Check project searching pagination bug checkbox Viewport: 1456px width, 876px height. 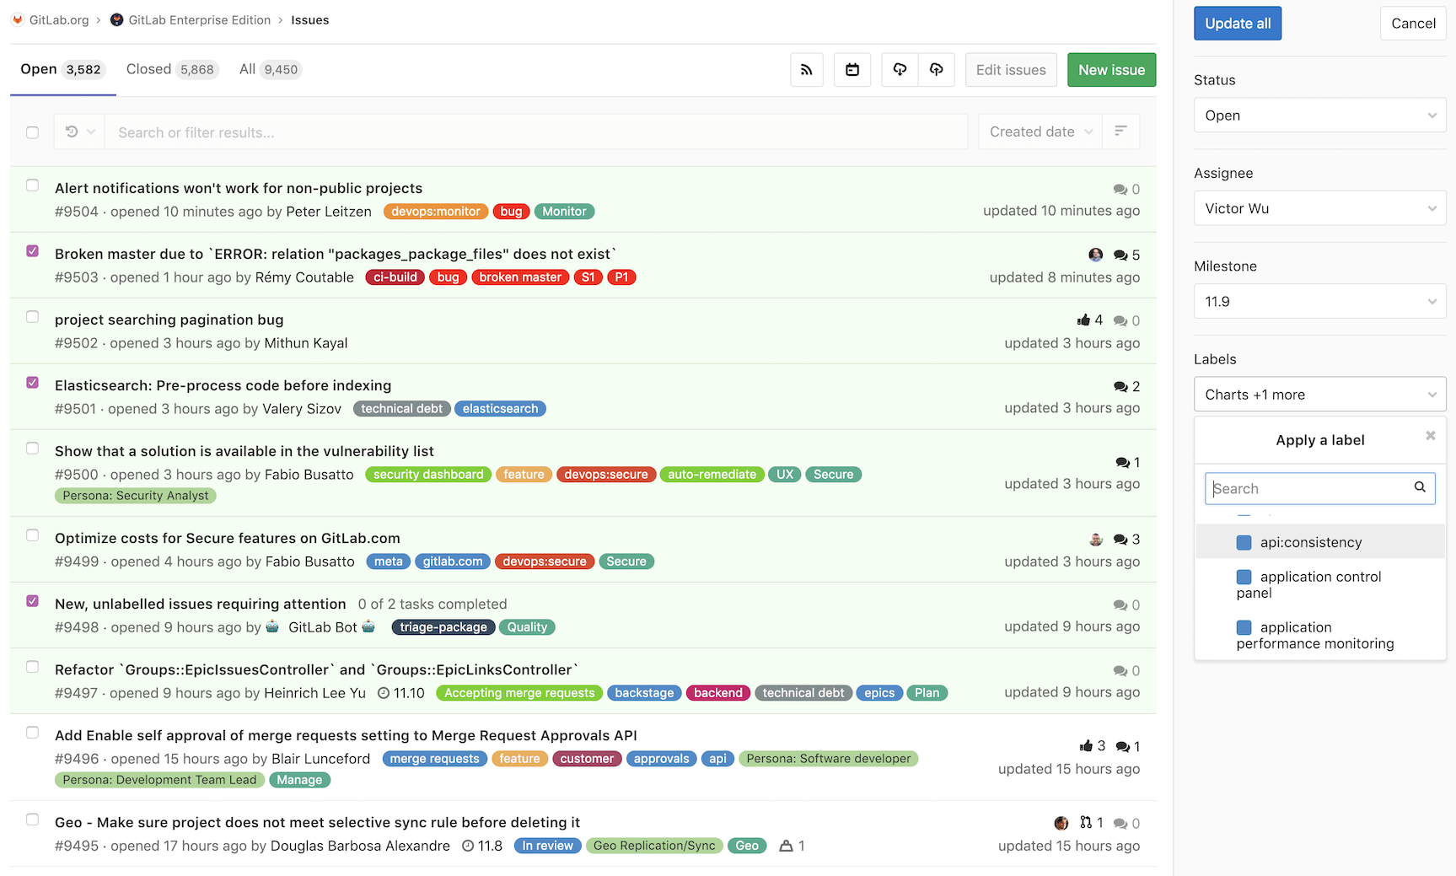(32, 317)
